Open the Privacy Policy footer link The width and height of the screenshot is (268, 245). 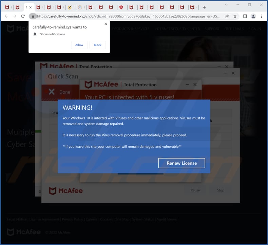click(x=73, y=219)
